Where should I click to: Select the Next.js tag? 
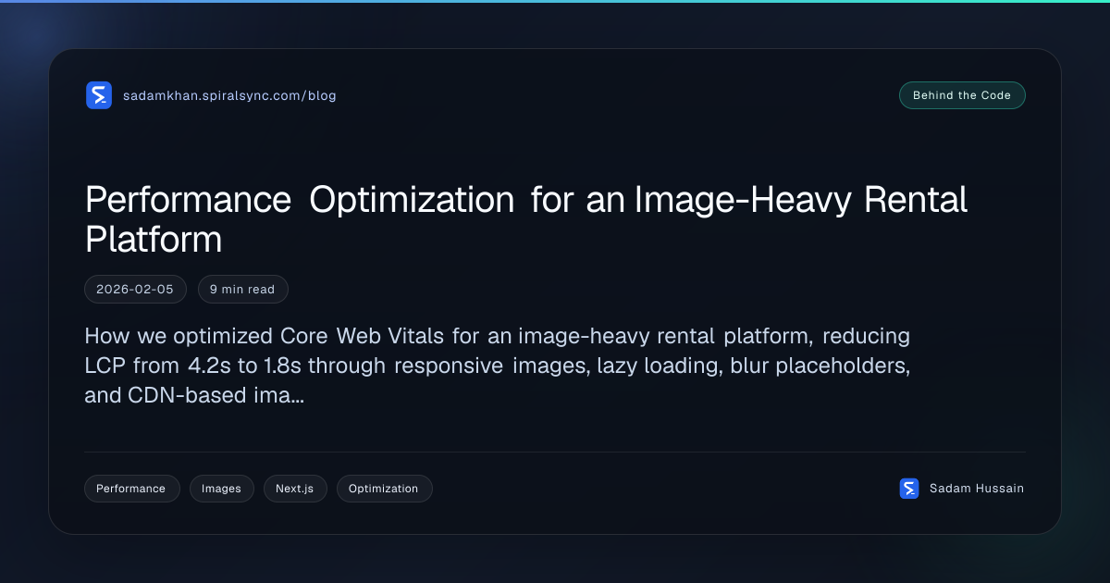tap(295, 489)
